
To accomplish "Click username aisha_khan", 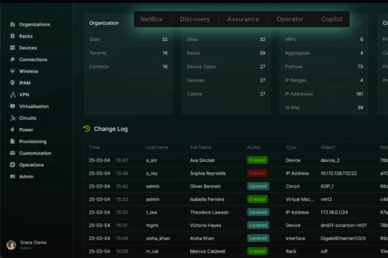I will [x=158, y=238].
